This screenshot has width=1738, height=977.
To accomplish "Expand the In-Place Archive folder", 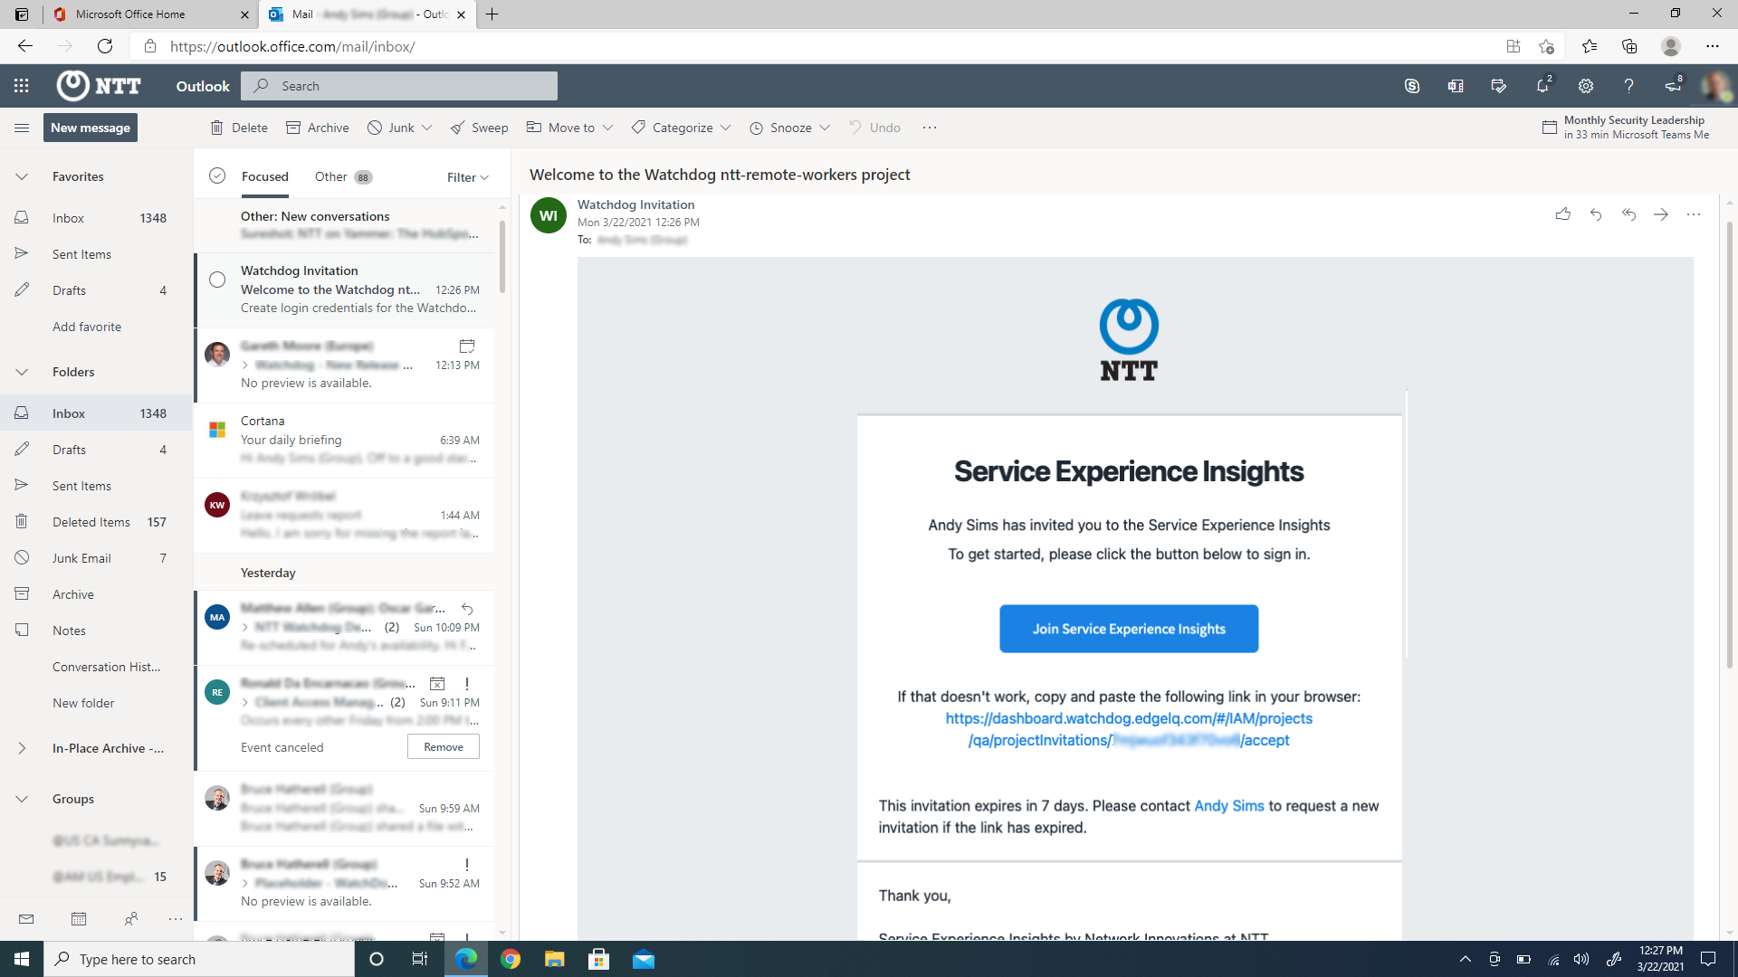I will [22, 748].
